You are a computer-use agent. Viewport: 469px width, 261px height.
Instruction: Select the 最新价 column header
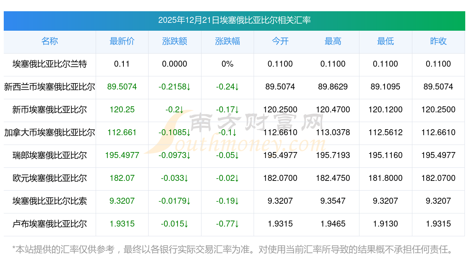(122, 41)
